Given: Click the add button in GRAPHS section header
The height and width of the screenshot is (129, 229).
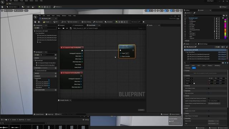Looking at the screenshot, I should click(x=56, y=58).
